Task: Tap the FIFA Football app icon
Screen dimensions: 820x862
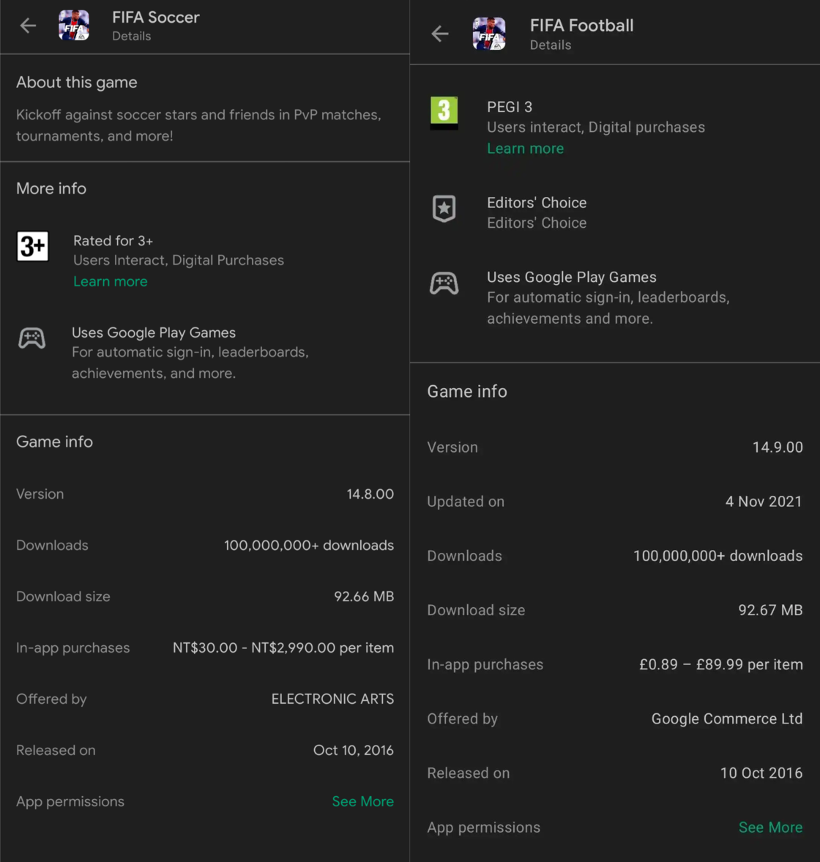Action: pyautogui.click(x=489, y=34)
